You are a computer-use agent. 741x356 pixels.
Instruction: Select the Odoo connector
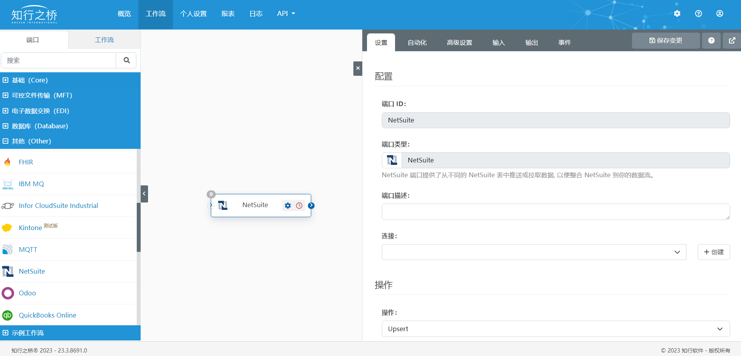click(x=68, y=293)
